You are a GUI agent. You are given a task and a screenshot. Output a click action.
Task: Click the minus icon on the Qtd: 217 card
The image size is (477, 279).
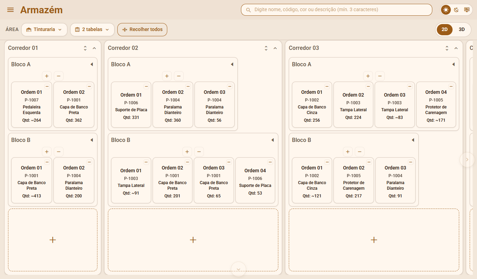(x=369, y=162)
